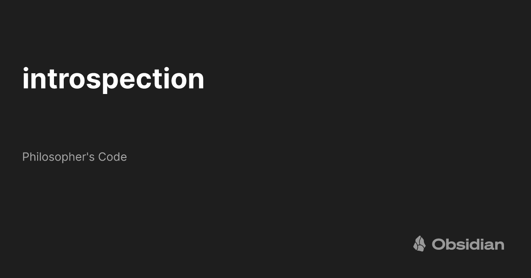Click the Obsidian crystal logo icon
Image resolution: width=531 pixels, height=278 pixels.
tap(419, 244)
